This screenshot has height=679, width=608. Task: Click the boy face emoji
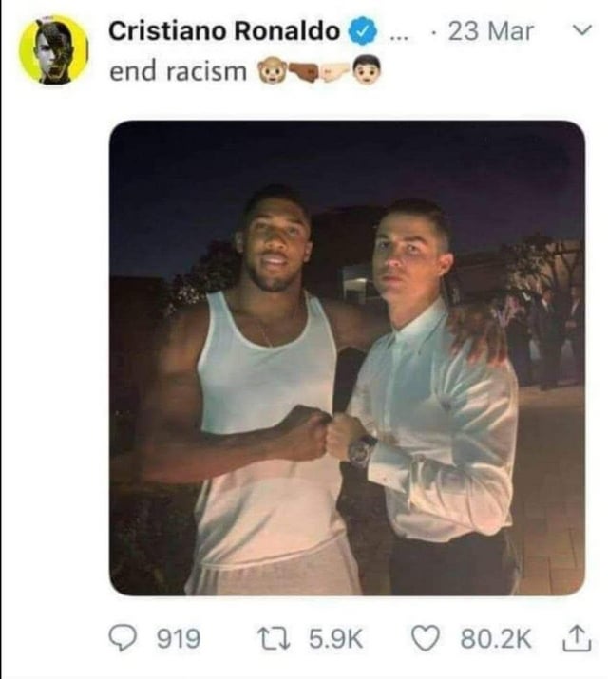(367, 70)
